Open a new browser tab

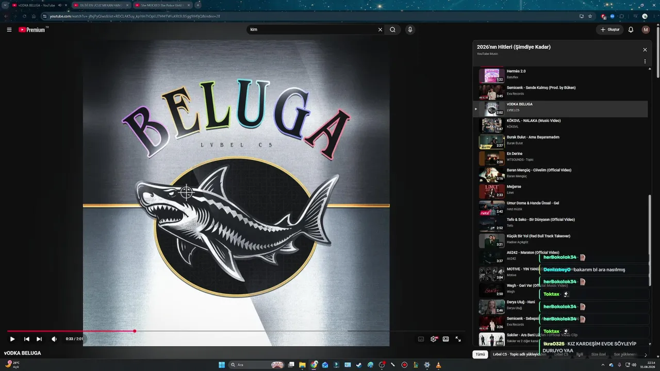click(x=198, y=5)
